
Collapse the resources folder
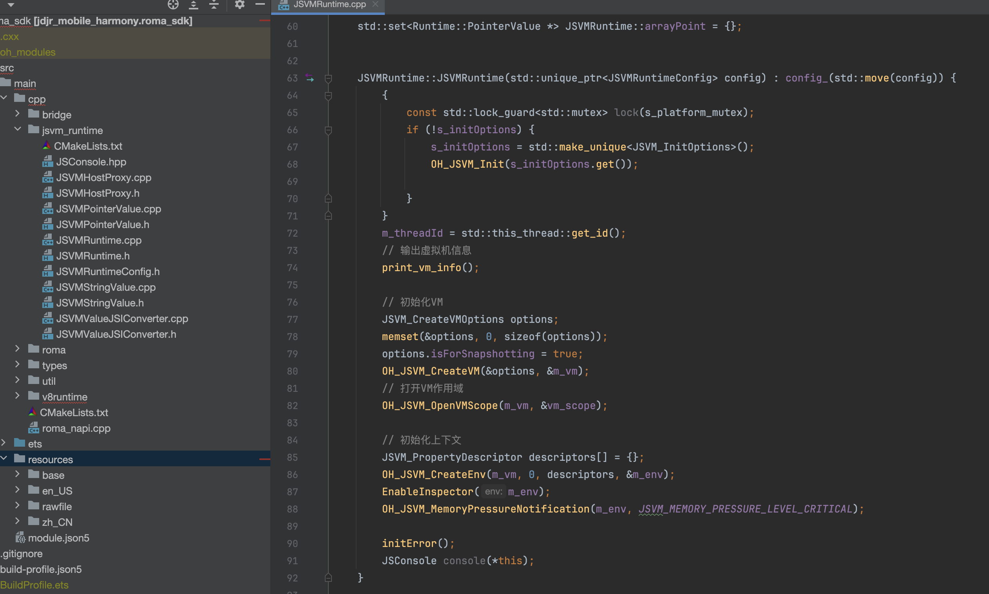point(4,459)
